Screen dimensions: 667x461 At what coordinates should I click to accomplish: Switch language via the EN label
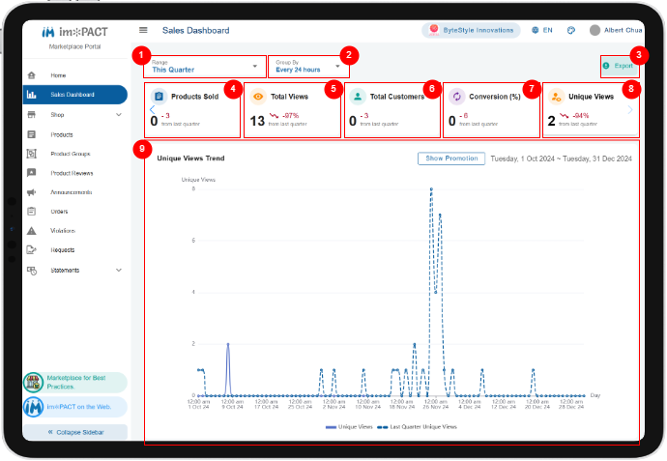547,30
